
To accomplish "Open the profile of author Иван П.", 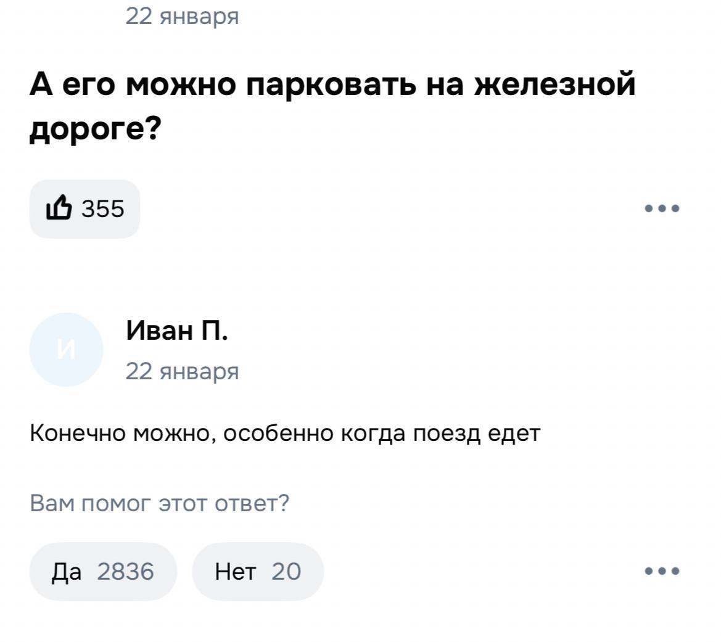I will click(177, 331).
